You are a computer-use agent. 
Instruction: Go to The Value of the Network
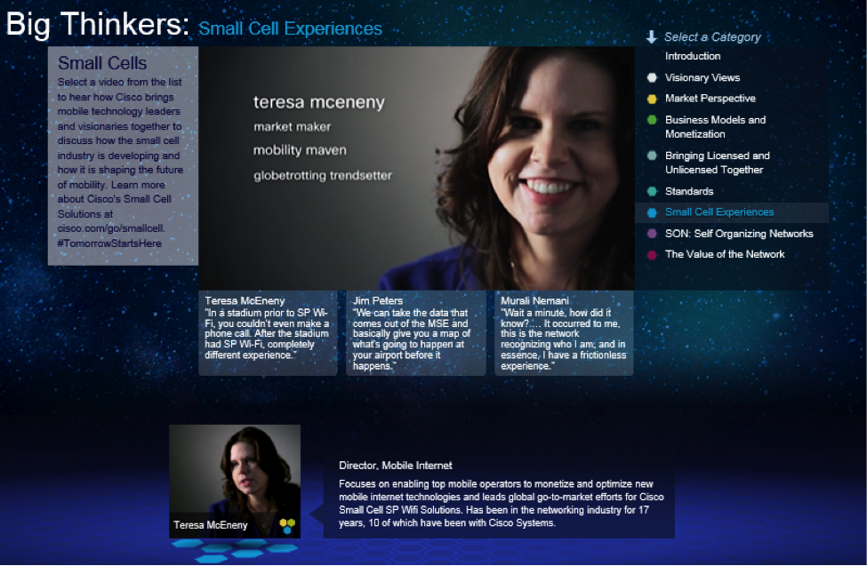coord(725,254)
